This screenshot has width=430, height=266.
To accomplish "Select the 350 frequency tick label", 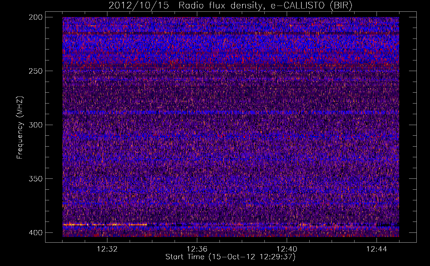I will (x=35, y=179).
